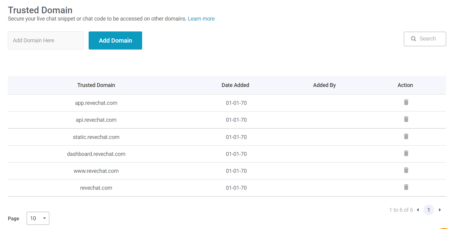Sort by the Date Added column header

point(235,85)
